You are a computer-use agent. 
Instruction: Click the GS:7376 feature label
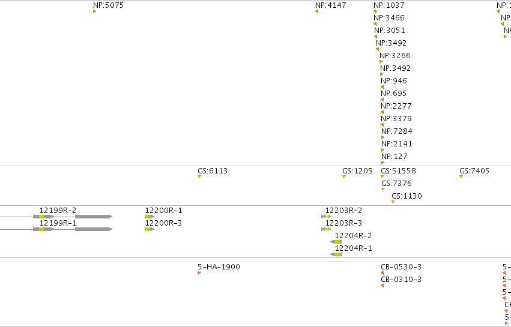pos(396,184)
